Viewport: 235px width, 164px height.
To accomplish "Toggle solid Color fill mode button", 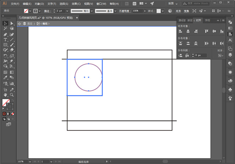I will click(x=4, y=113).
